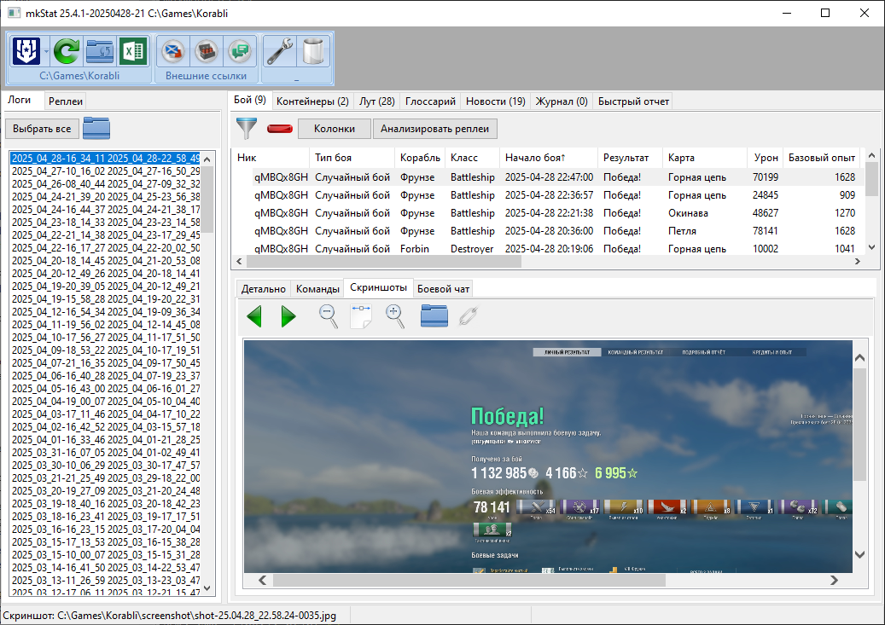Click down arrow of log list scrollbar
This screenshot has width=885, height=625.
pos(207,588)
